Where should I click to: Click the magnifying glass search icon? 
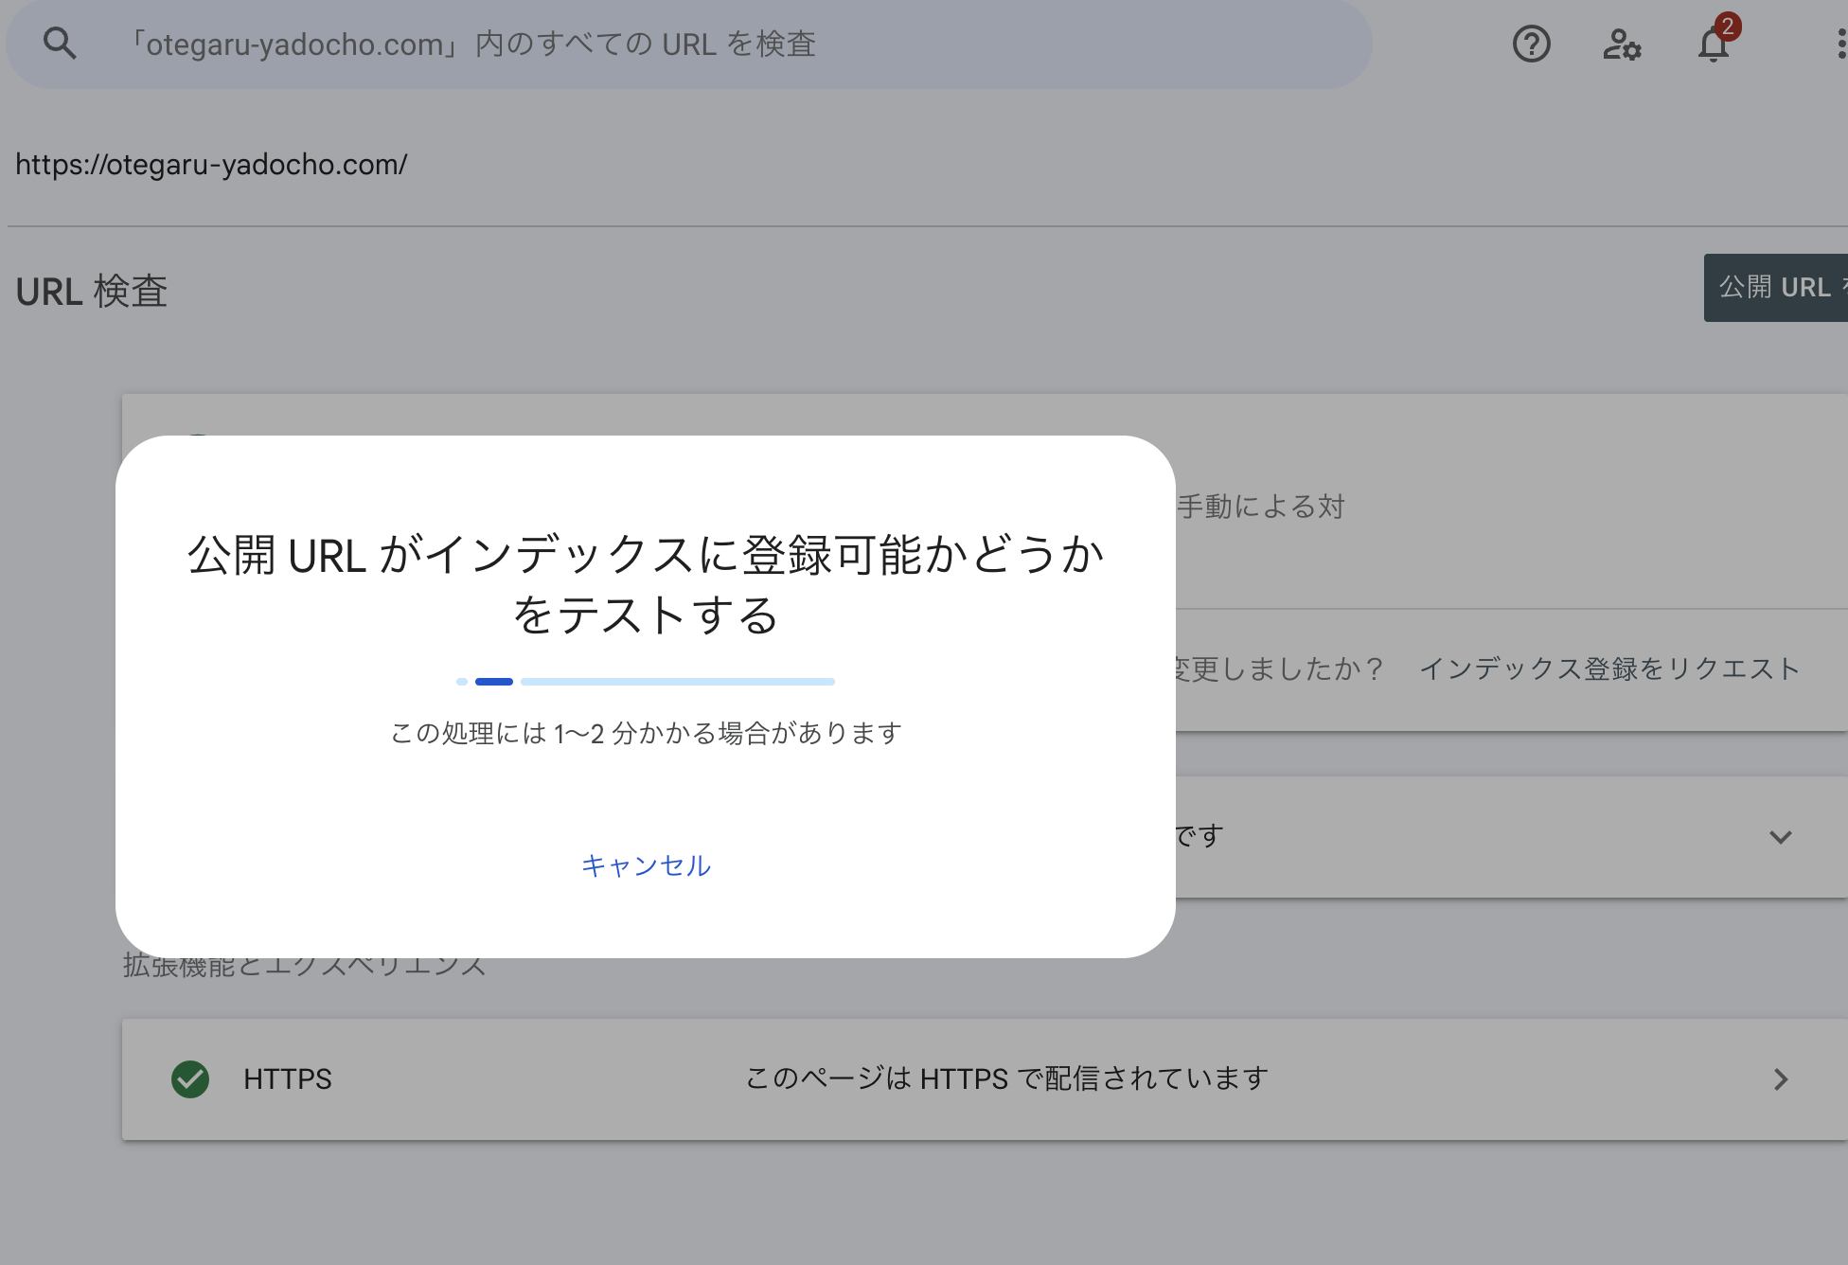60,43
